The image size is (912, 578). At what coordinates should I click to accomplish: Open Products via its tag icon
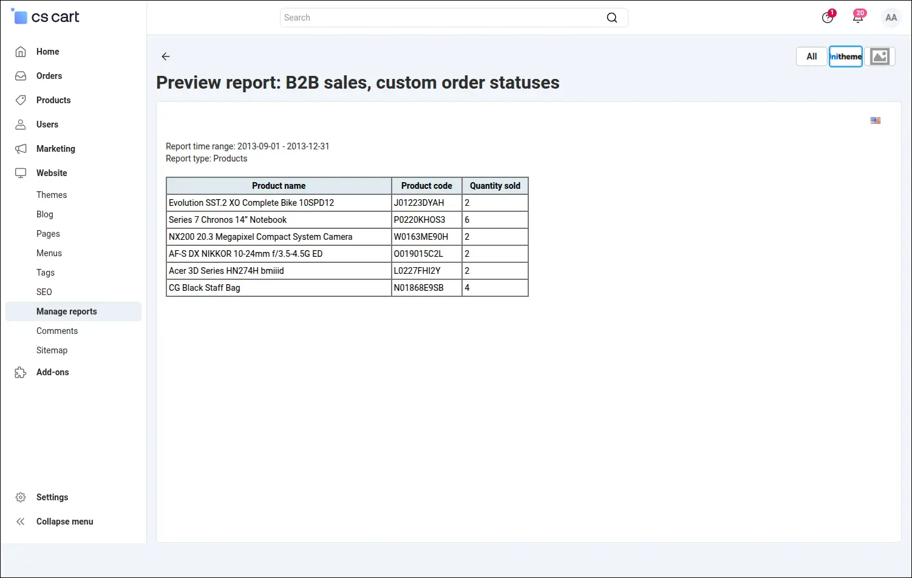pos(21,100)
